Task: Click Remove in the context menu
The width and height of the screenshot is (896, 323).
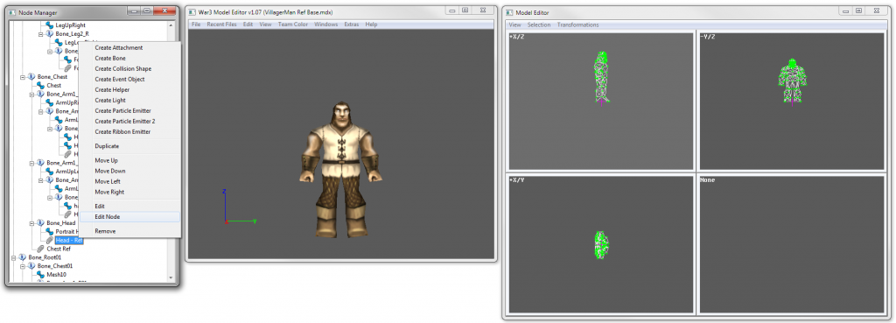Action: click(105, 232)
